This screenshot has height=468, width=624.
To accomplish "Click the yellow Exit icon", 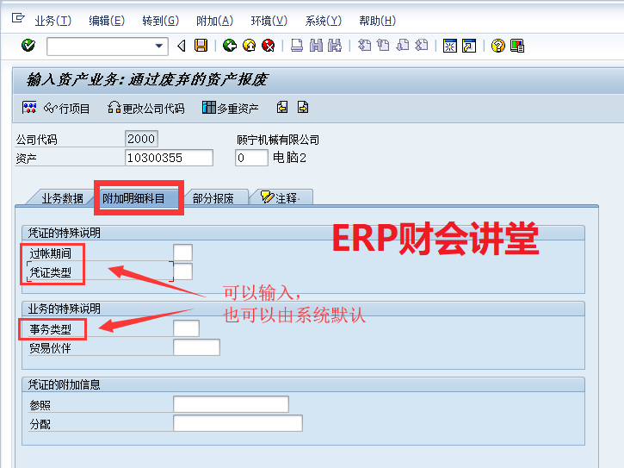I will tap(249, 46).
